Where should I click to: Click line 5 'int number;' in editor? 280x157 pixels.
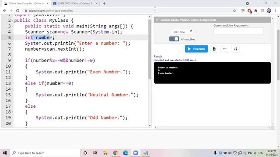click(40, 38)
